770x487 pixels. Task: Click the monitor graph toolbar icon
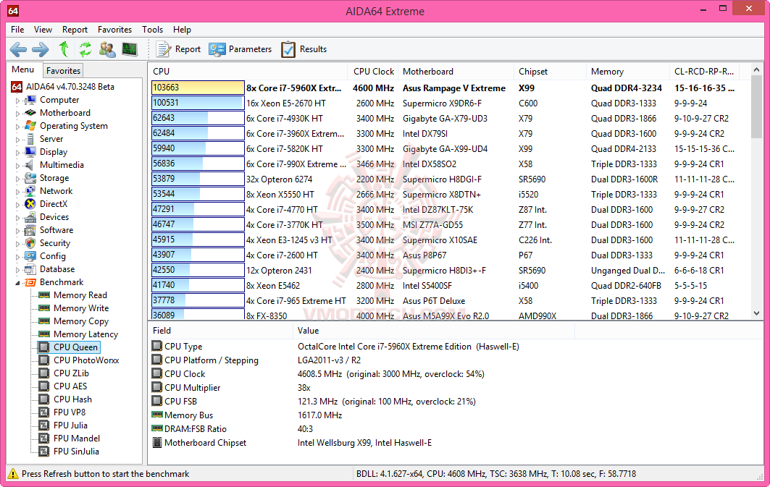pos(130,49)
